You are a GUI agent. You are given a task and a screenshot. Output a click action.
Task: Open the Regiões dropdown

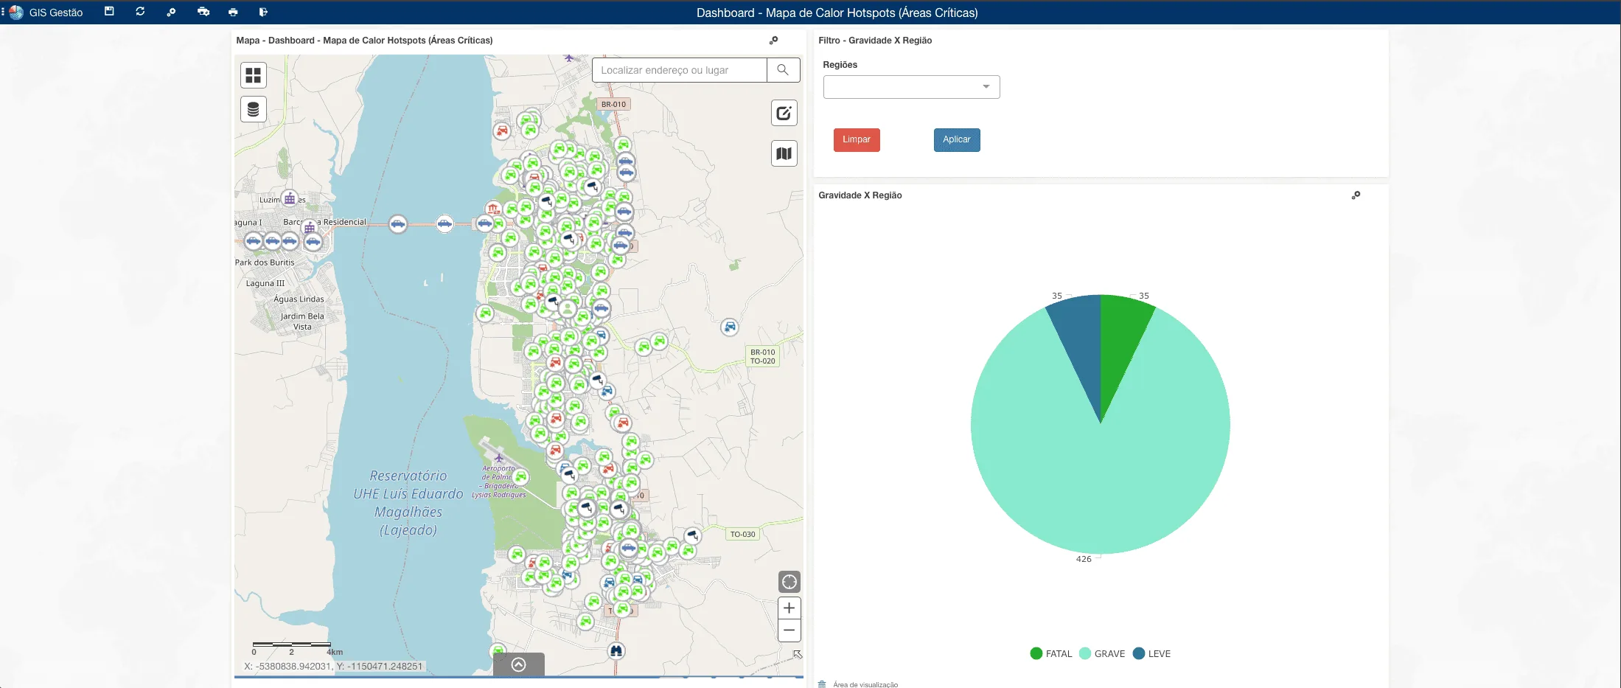click(986, 86)
